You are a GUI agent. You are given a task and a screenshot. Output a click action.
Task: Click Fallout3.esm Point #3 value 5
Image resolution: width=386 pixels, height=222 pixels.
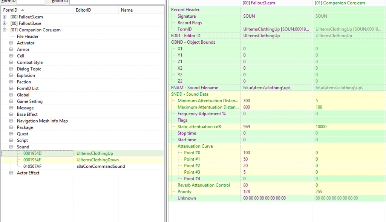click(x=244, y=172)
